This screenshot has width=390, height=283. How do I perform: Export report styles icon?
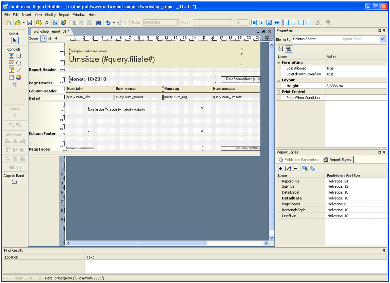[313, 169]
